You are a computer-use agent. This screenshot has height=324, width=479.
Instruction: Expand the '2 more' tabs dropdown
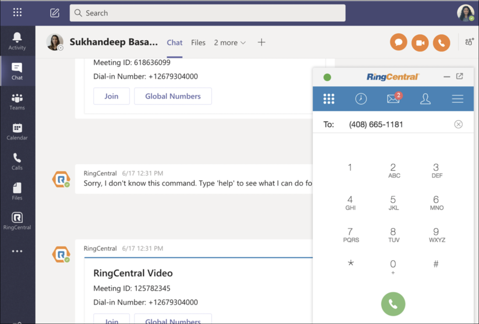pos(230,42)
